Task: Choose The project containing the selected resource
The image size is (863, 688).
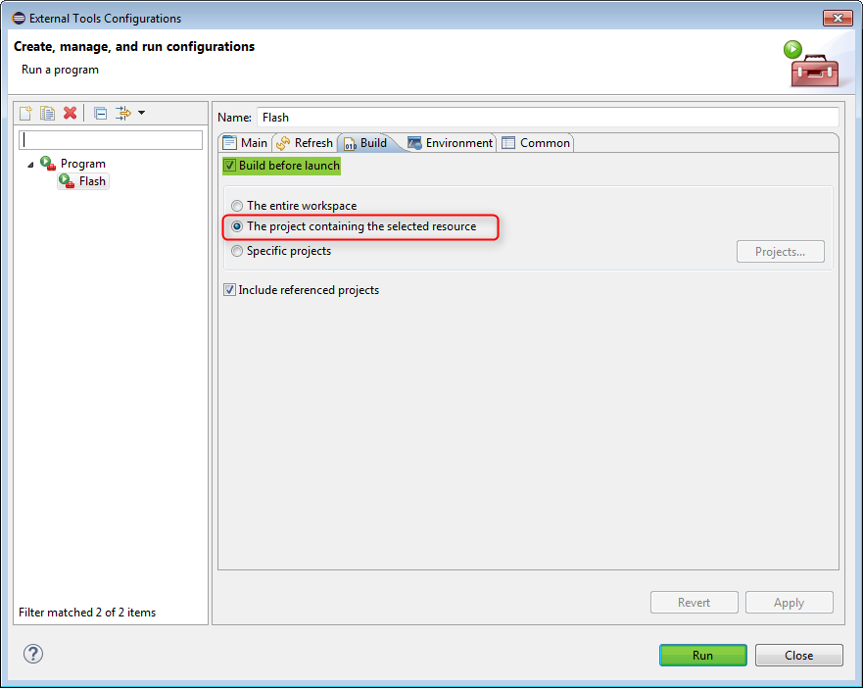Action: 237,226
